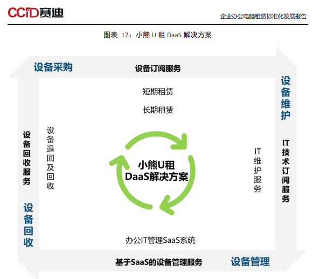327x279 pixels.
Task: Click the vertical IT技术订阅服务 heading
Action: click(286, 171)
